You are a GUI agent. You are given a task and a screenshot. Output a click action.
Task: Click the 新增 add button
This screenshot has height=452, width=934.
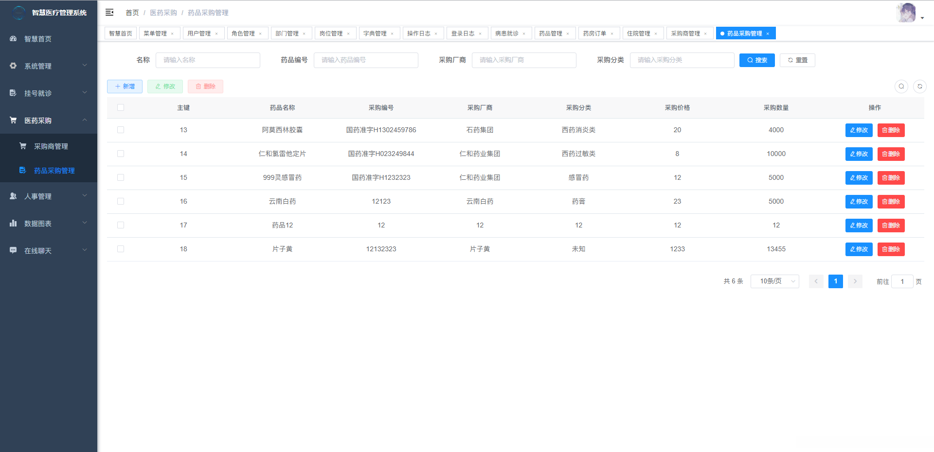125,86
